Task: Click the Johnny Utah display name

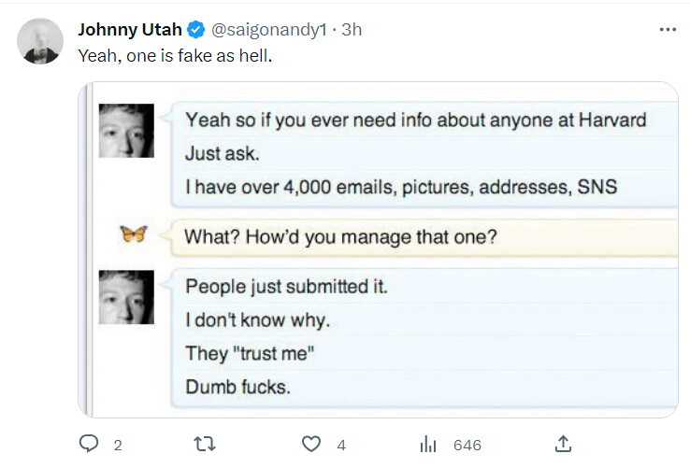Action: click(x=131, y=30)
